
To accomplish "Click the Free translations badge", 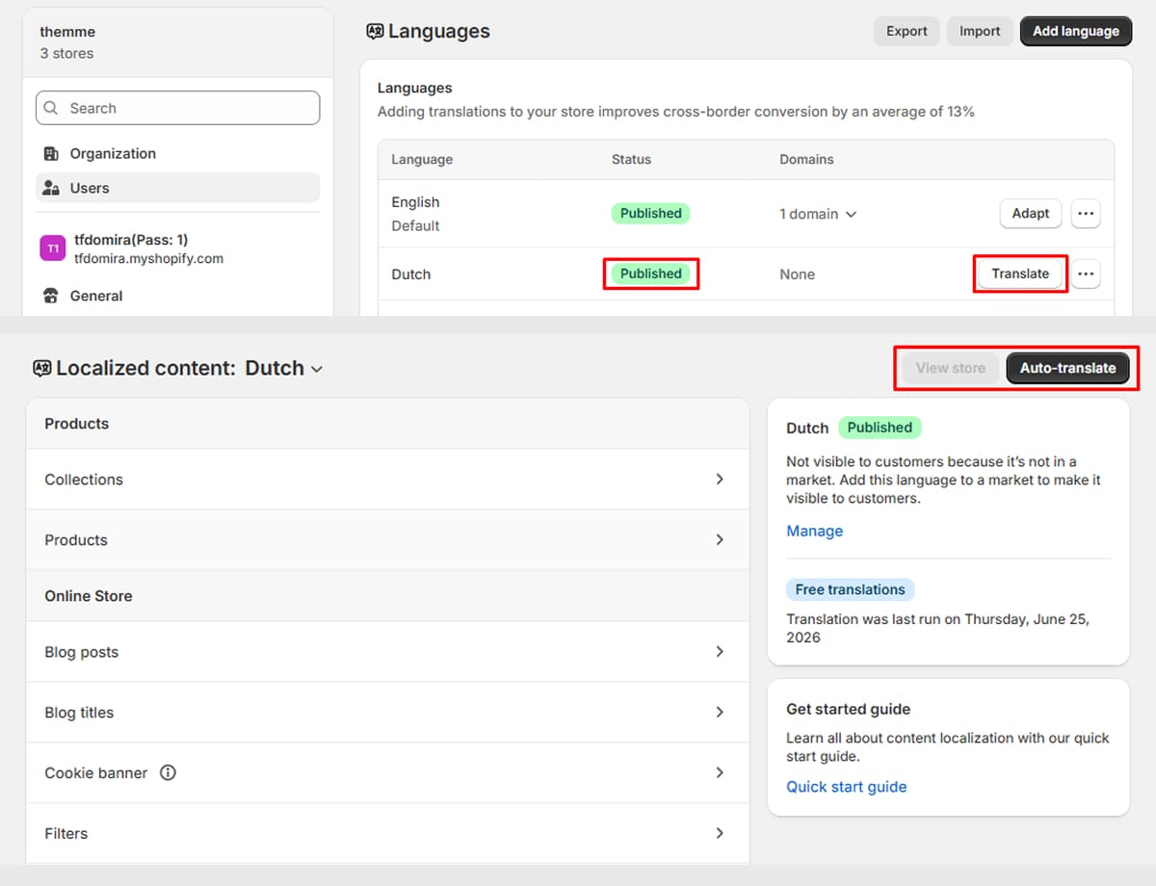I will click(x=850, y=589).
